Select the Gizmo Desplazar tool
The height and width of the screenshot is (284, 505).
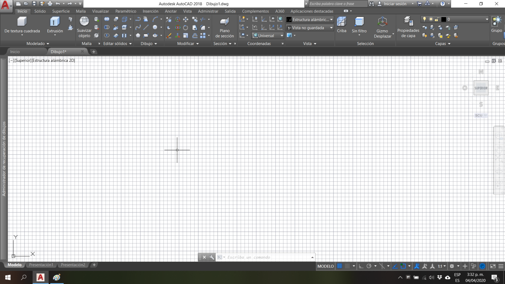tap(382, 22)
